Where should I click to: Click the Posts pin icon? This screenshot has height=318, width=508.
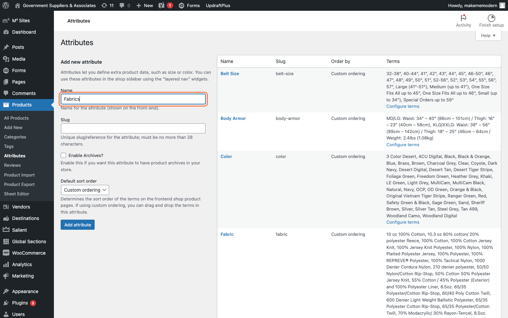pyautogui.click(x=6, y=47)
